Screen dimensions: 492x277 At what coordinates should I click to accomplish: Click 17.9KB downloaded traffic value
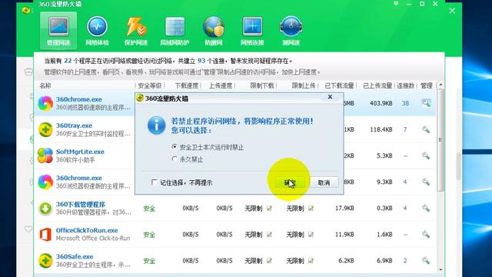344,209
